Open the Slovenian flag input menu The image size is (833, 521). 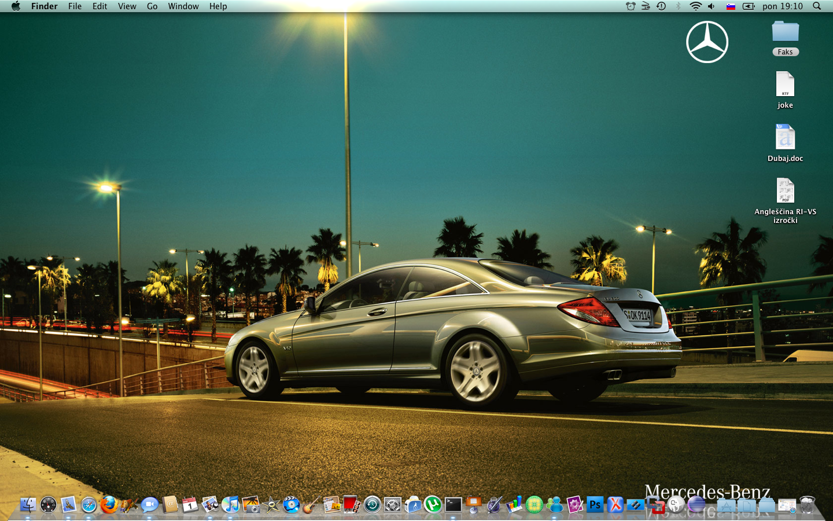coord(731,6)
